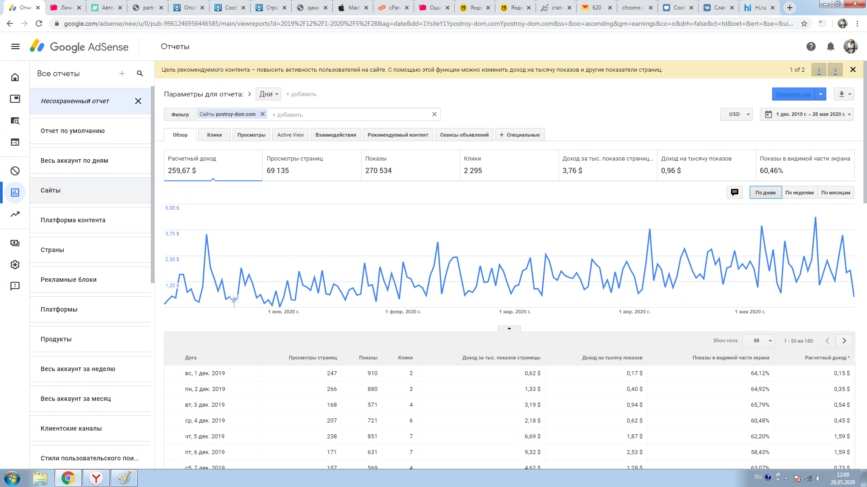Expand the Show rows 50 dropdown
This screenshot has height=487, width=867.
point(759,341)
